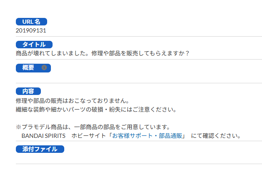Click the info icon beside 概要
This screenshot has height=172, width=262.
[44, 67]
